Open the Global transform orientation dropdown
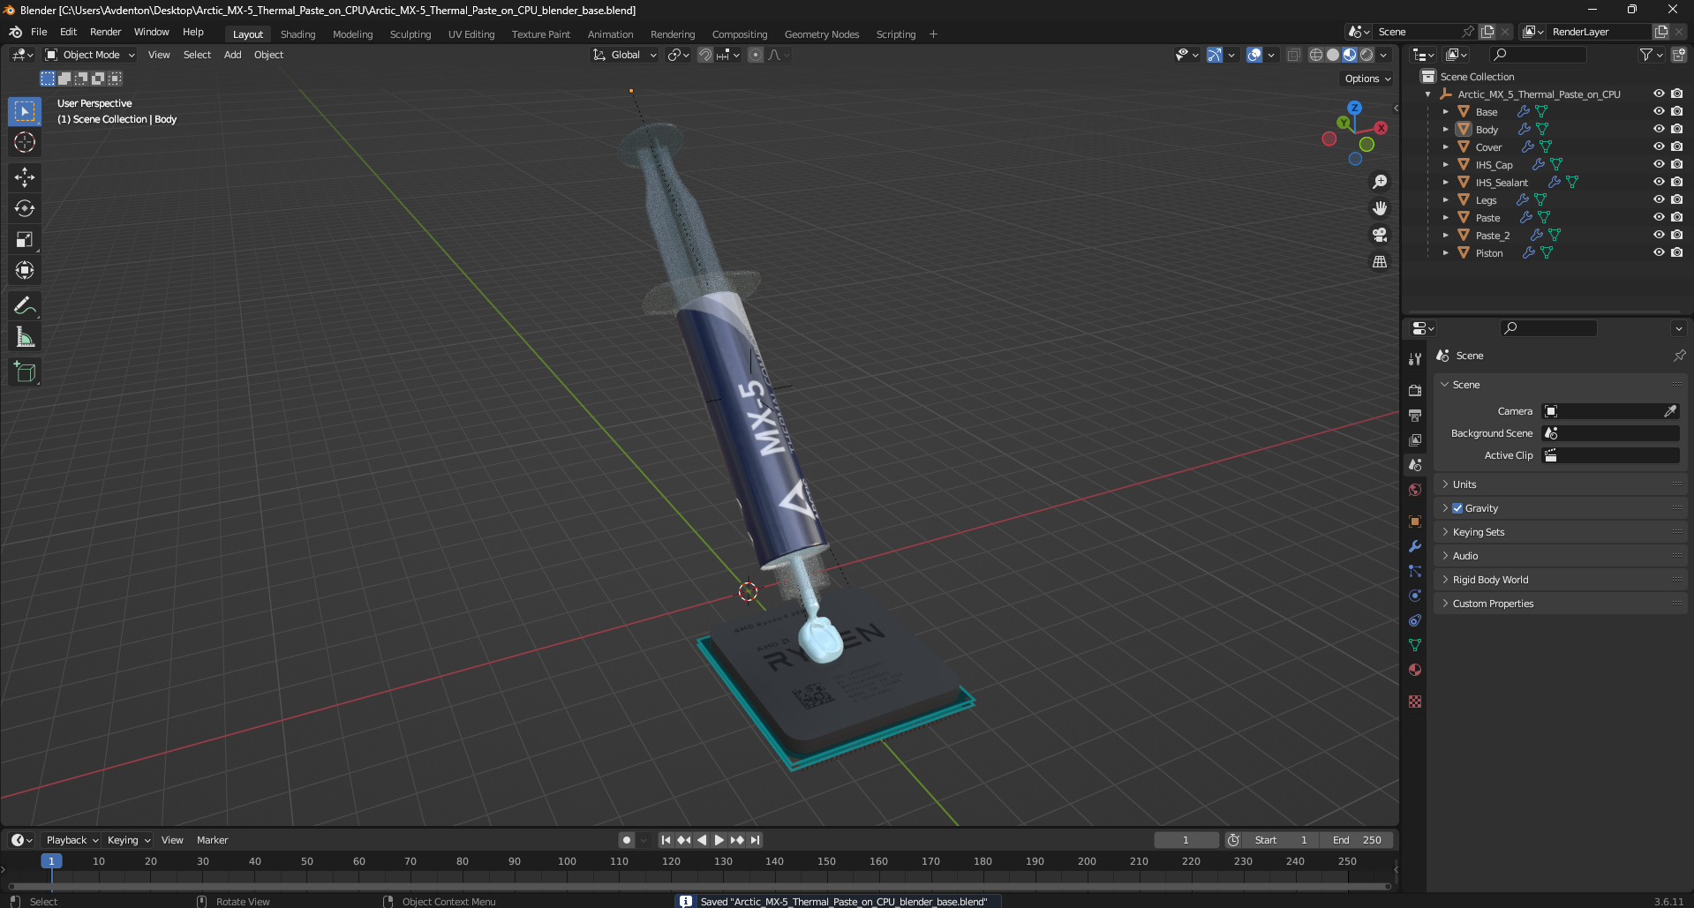This screenshot has height=908, width=1694. click(x=625, y=55)
